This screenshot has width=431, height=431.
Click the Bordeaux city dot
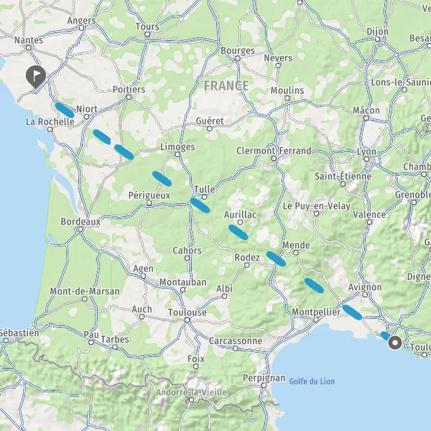[x=80, y=229]
